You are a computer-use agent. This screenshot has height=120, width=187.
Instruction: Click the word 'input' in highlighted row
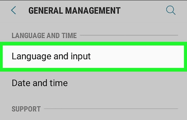pos(81,57)
